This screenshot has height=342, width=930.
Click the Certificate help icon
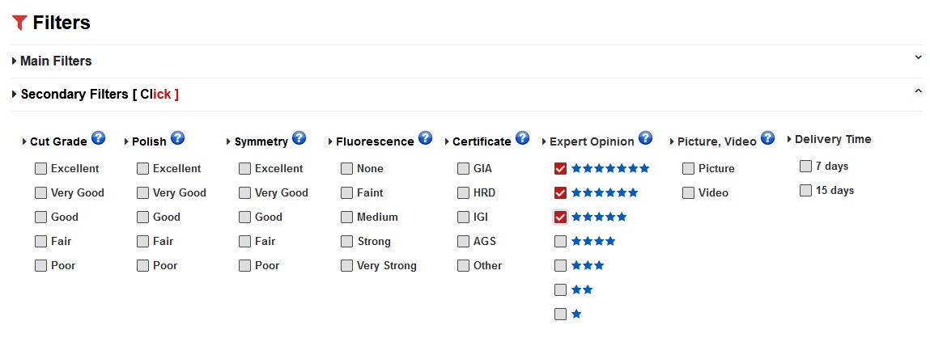click(x=523, y=138)
